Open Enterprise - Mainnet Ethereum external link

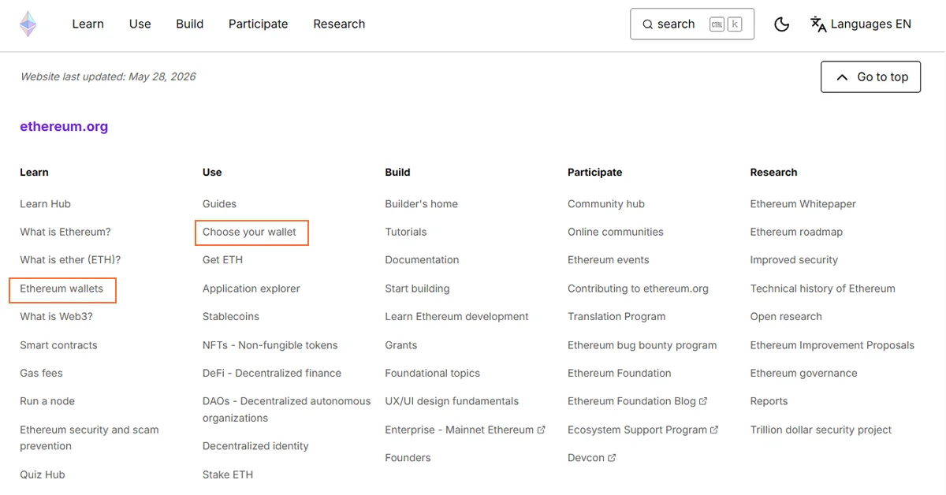(x=465, y=430)
